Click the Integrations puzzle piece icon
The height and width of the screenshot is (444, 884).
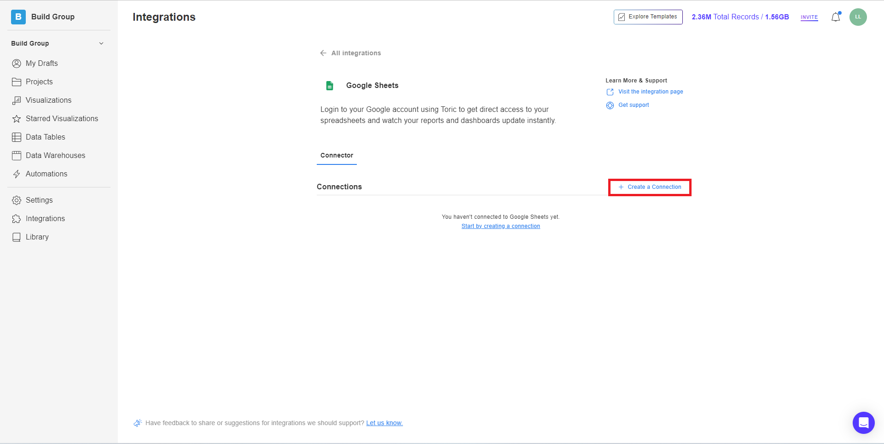pyautogui.click(x=17, y=218)
